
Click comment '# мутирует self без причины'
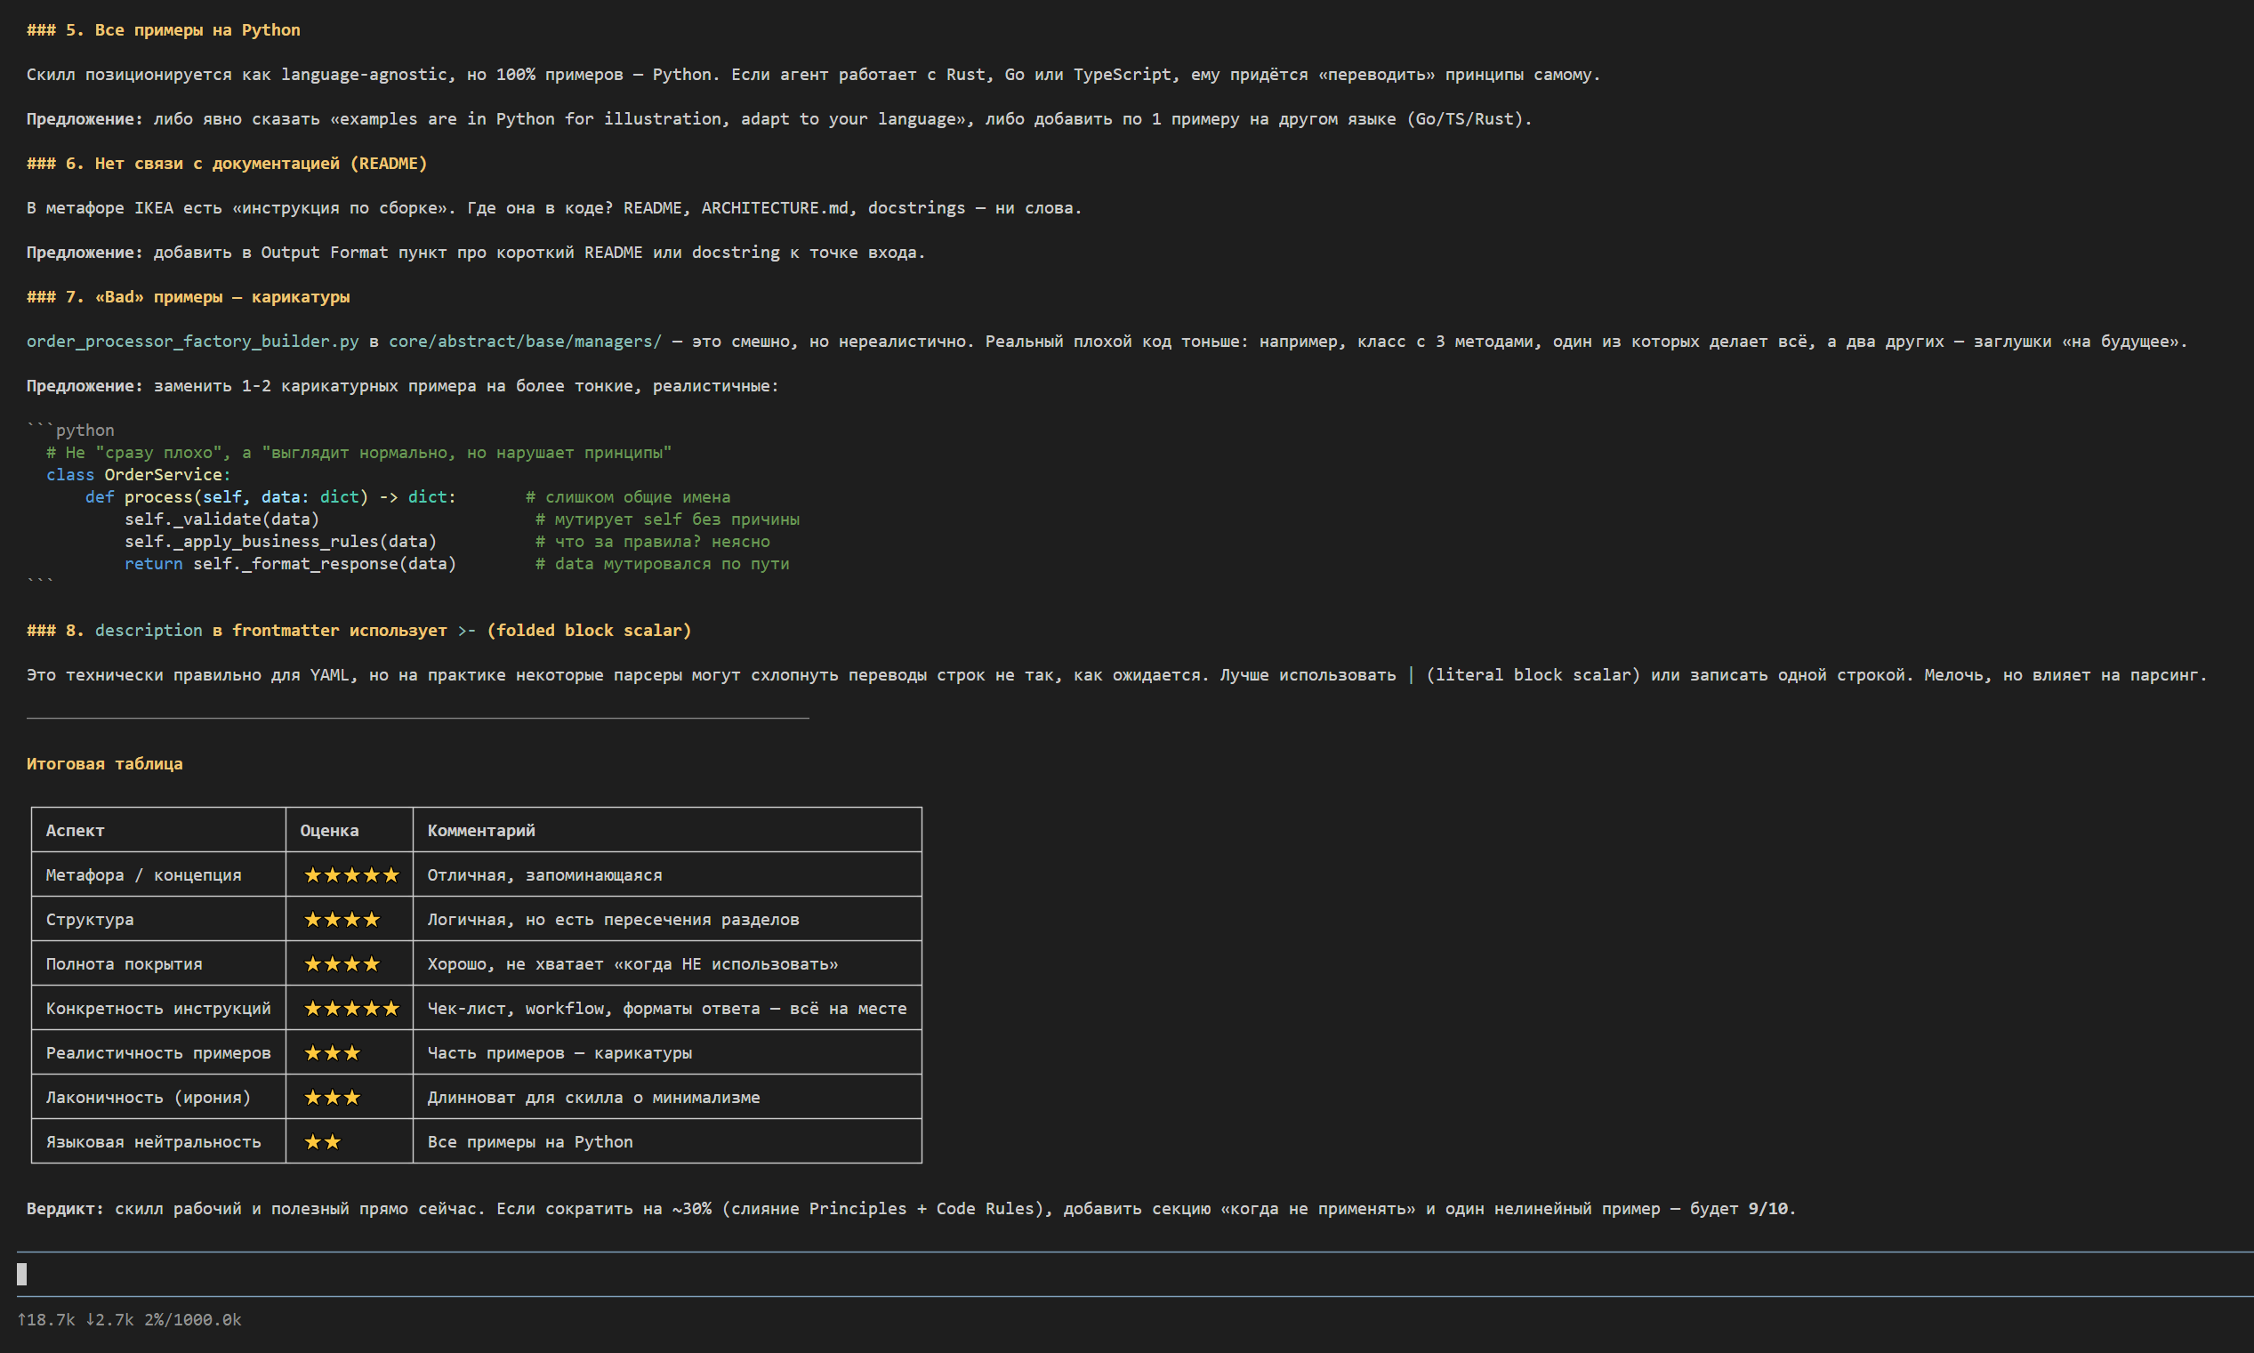tap(667, 519)
